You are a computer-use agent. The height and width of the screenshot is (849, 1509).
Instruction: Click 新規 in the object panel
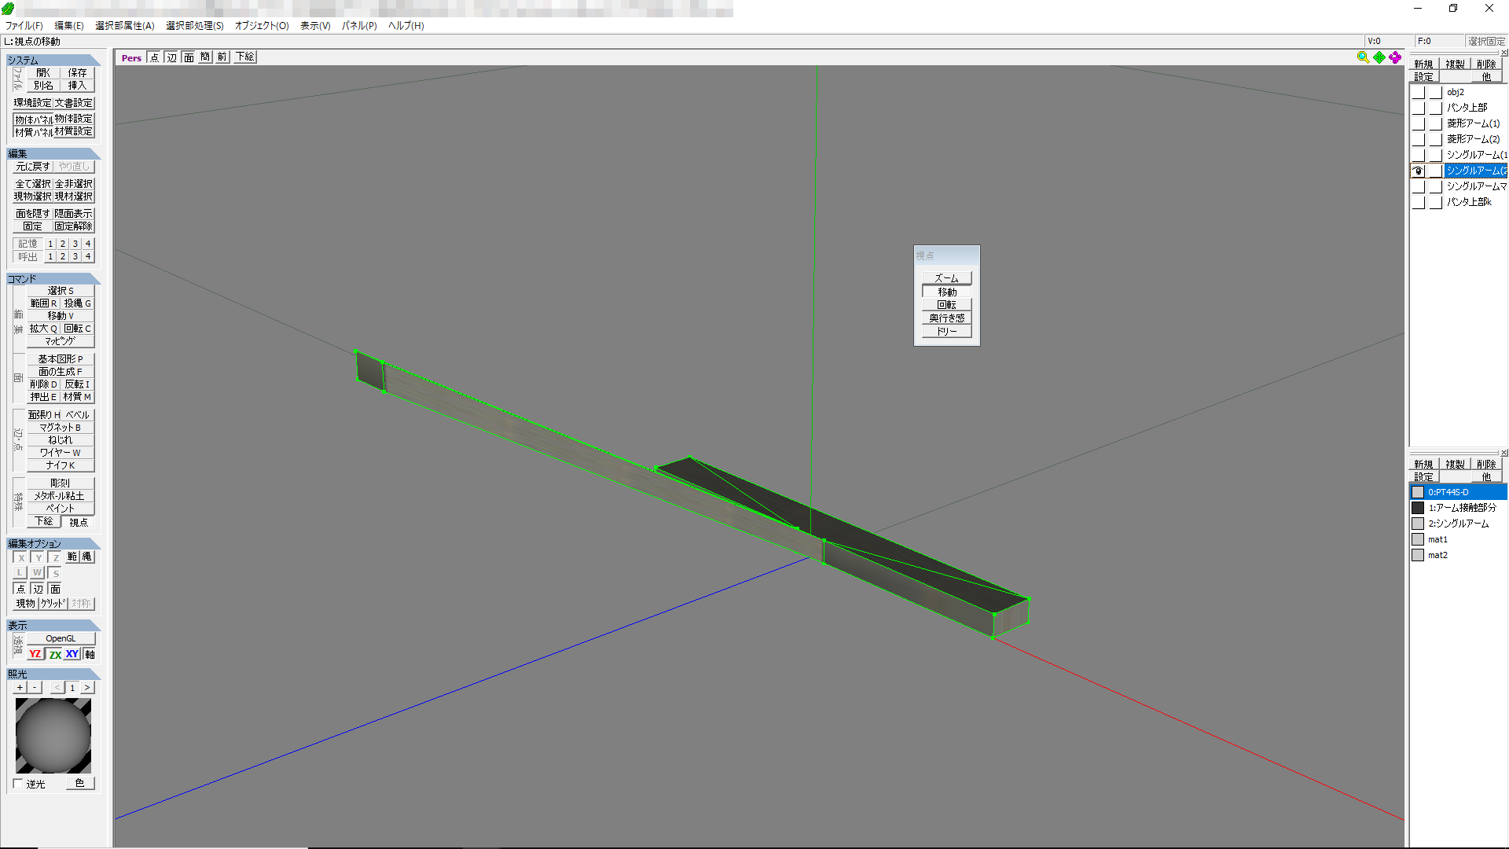[1423, 64]
